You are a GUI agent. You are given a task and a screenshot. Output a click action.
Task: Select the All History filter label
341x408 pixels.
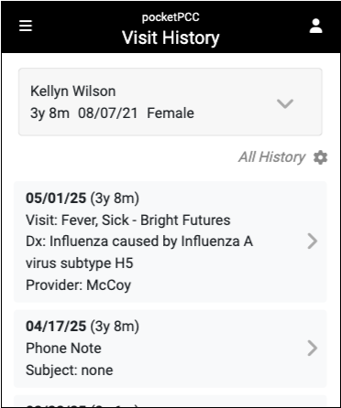pyautogui.click(x=272, y=157)
